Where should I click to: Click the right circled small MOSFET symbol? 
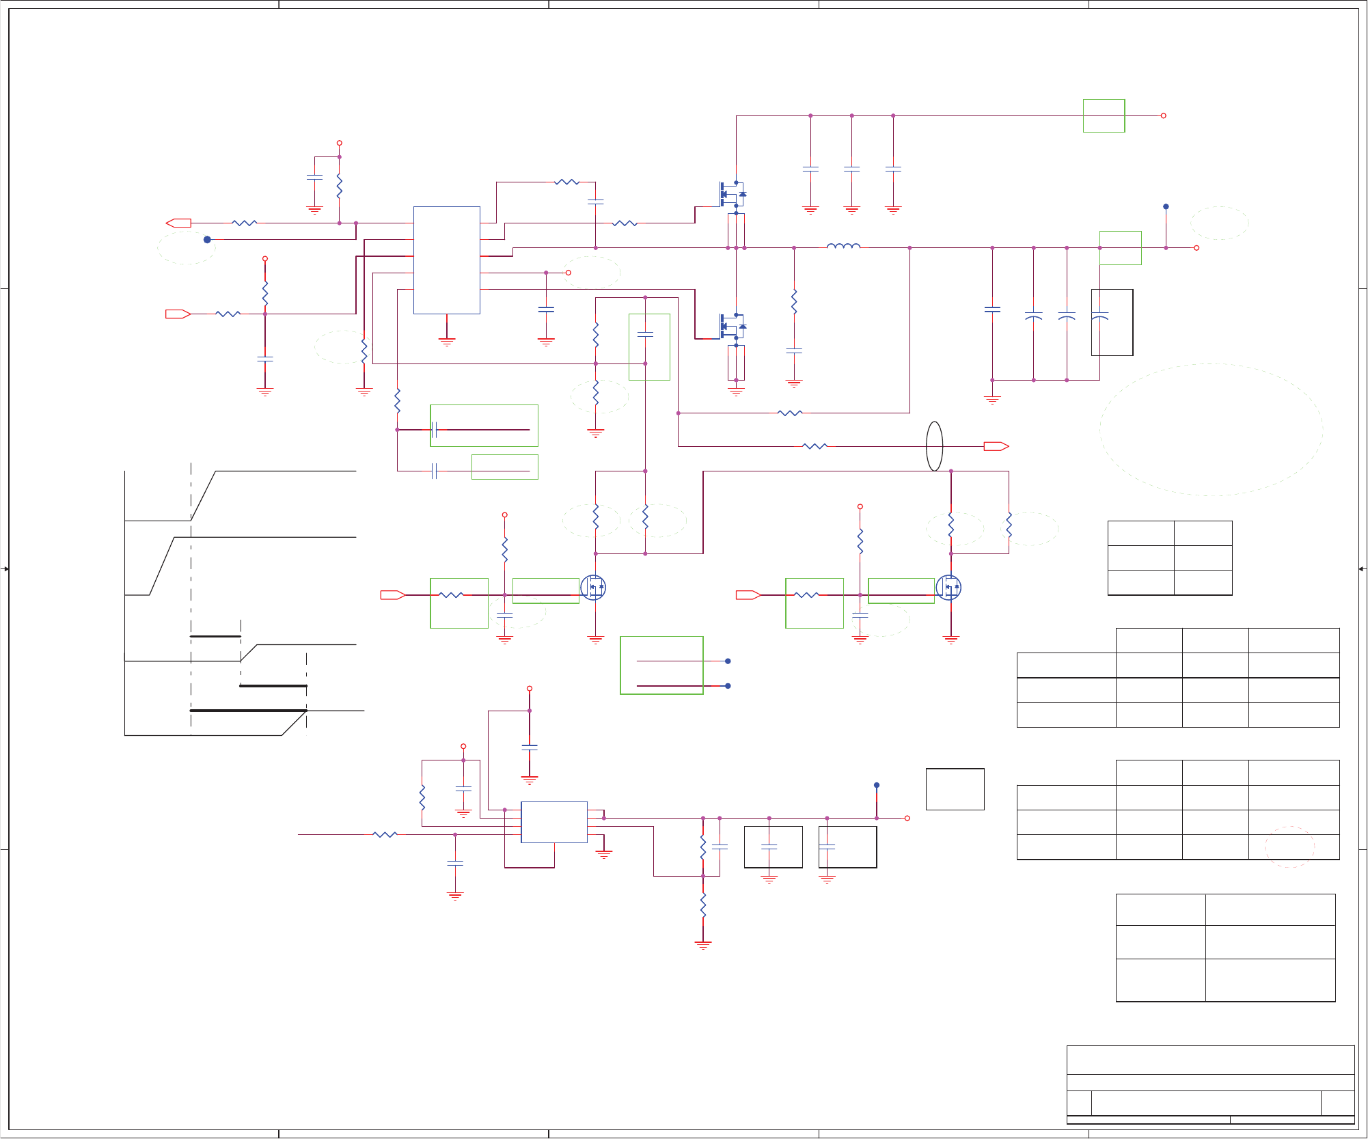click(x=948, y=588)
